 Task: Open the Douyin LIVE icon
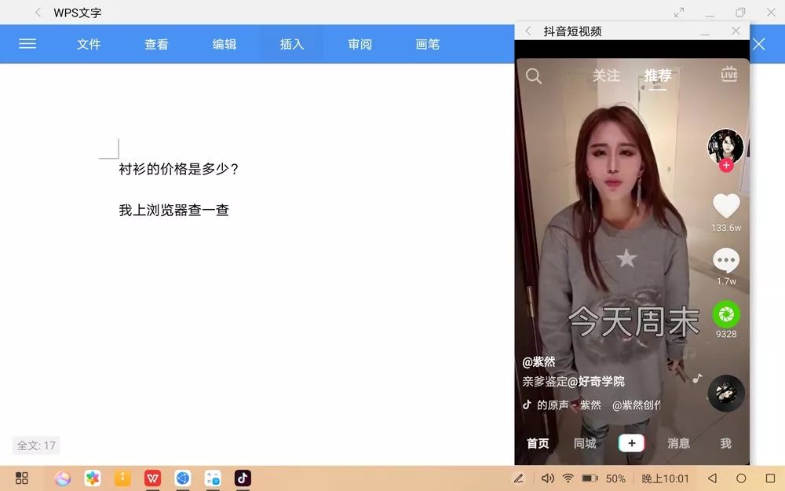click(x=729, y=74)
